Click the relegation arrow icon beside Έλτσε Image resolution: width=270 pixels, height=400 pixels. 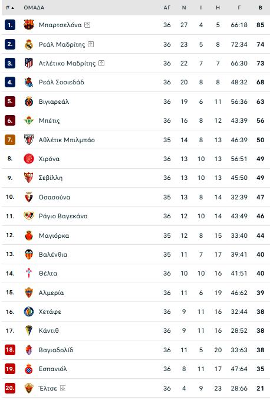[62, 388]
